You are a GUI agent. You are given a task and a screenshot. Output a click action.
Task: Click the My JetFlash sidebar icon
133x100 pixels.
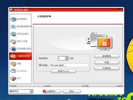[13, 71]
